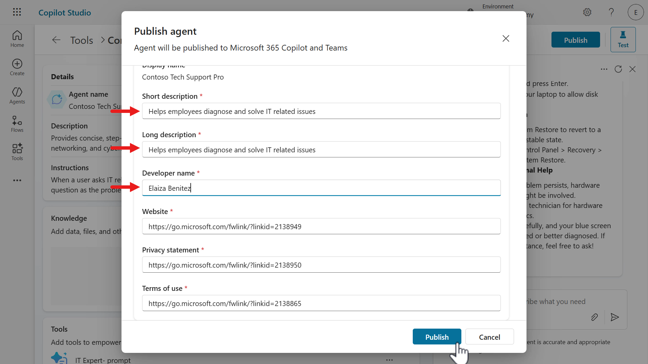Open the Help question mark icon

pos(611,12)
